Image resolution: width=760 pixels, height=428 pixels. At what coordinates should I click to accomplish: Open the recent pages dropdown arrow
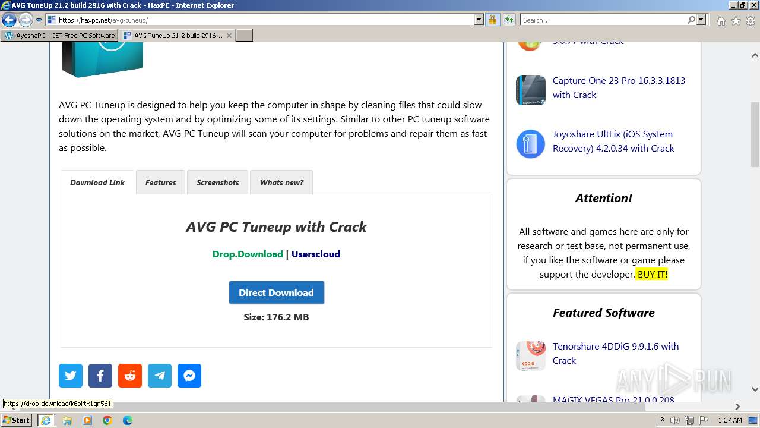coord(39,20)
